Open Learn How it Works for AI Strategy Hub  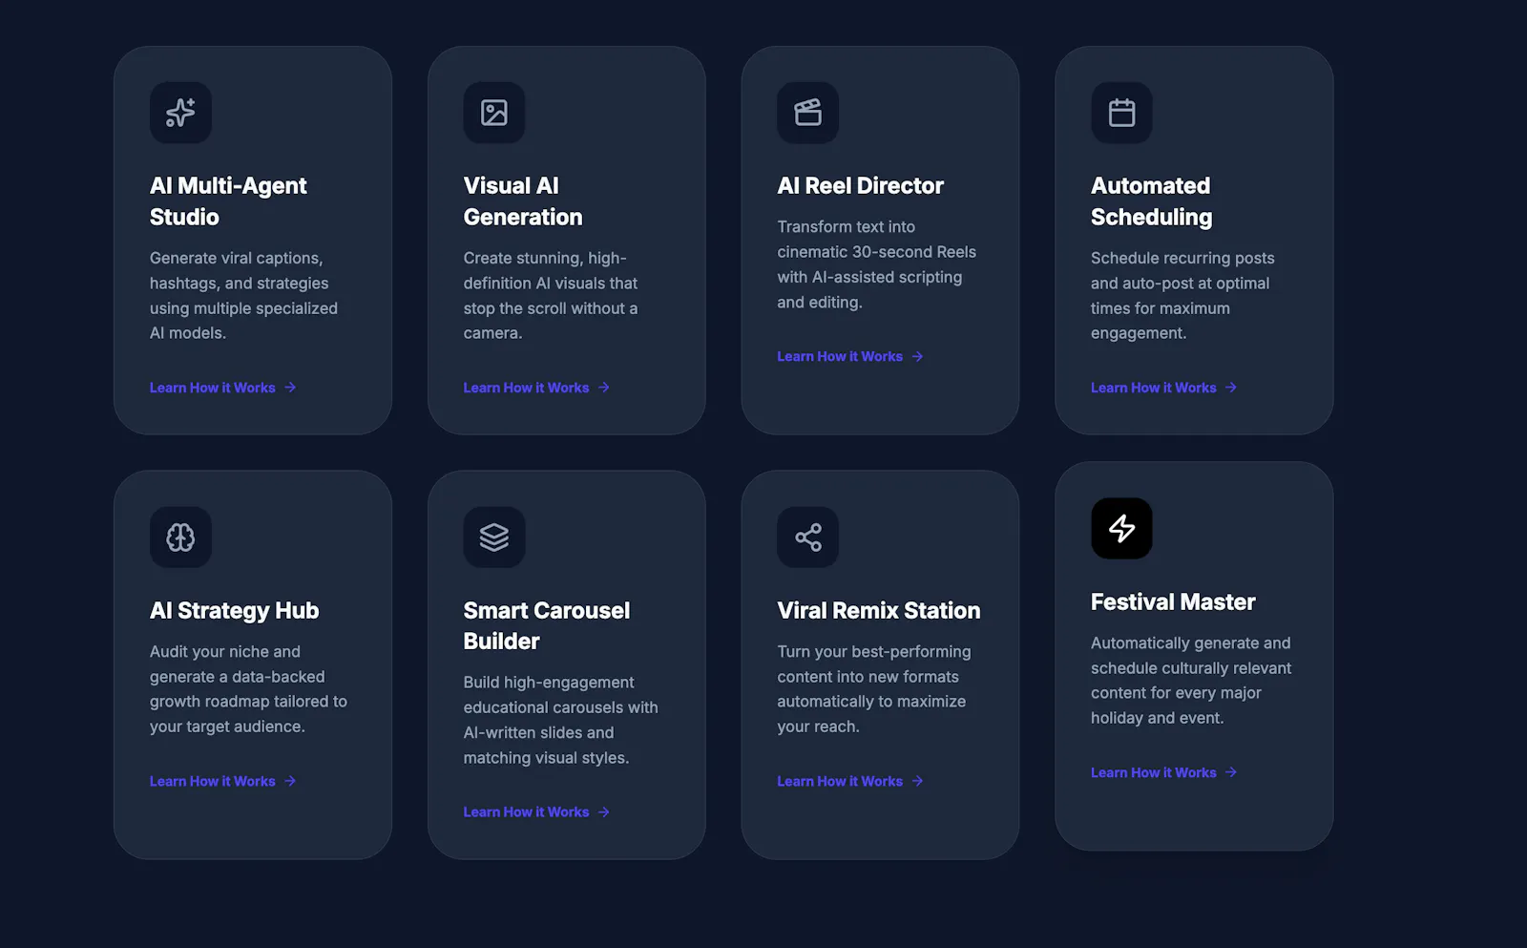tap(223, 781)
